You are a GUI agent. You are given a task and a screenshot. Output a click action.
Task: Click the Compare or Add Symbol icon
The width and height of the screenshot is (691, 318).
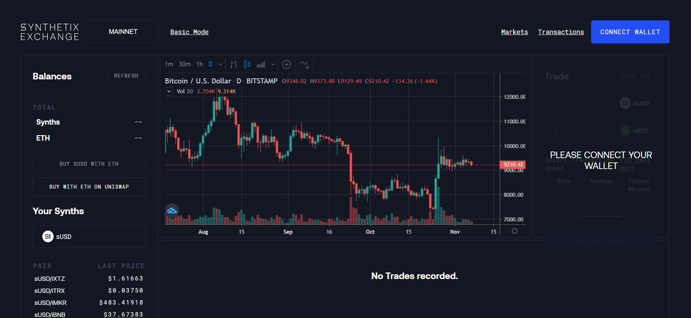click(x=287, y=64)
